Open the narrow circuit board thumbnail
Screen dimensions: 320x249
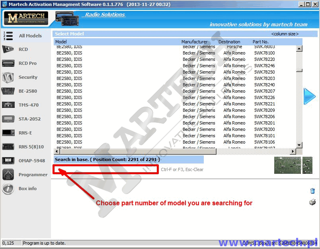(307, 165)
